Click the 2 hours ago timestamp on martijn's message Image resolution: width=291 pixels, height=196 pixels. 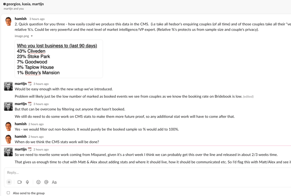(x=41, y=150)
